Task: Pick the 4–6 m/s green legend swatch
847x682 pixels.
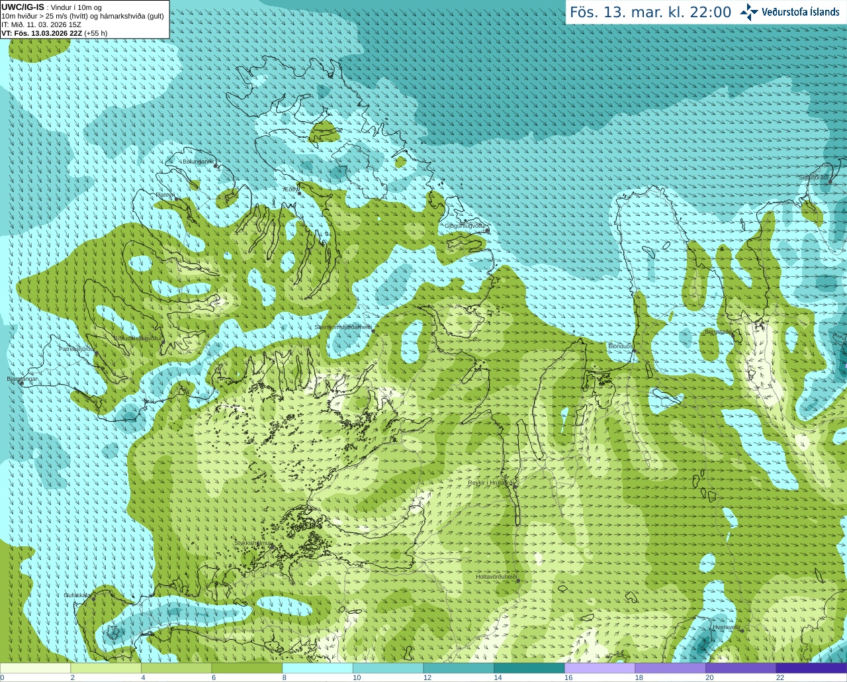Action: [176, 668]
